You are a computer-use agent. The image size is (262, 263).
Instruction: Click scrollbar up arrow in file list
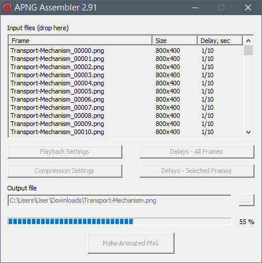point(248,41)
